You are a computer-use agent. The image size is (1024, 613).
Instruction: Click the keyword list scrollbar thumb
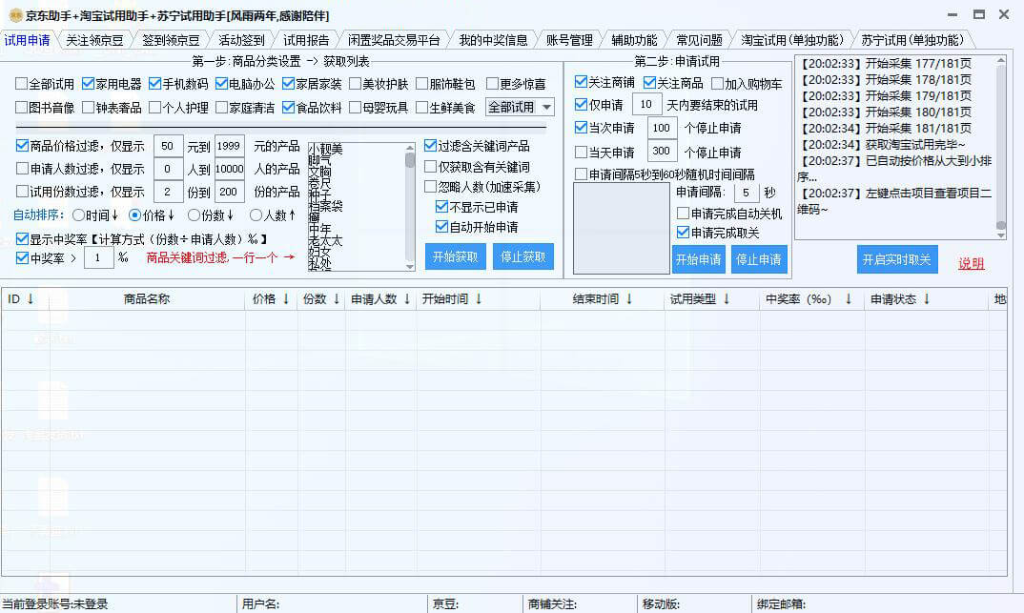point(409,160)
